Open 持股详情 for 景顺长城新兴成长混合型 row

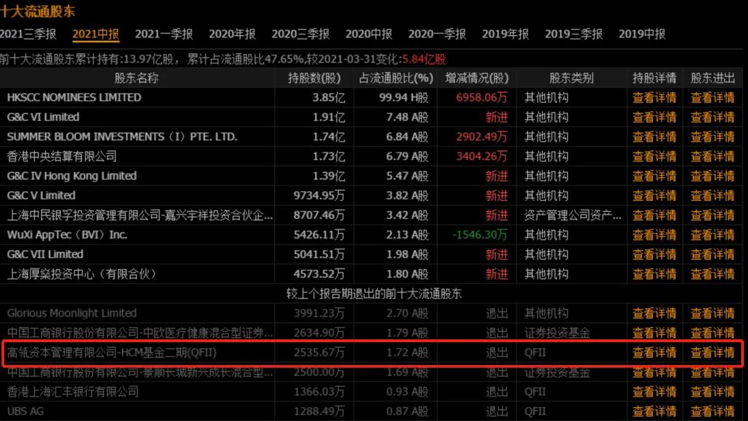pyautogui.click(x=654, y=373)
